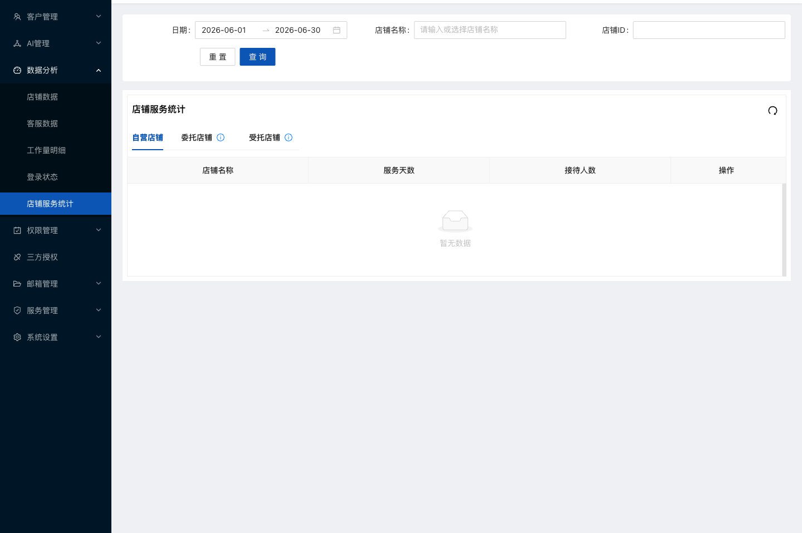Click the 邮箱管理 folder icon

(17, 284)
